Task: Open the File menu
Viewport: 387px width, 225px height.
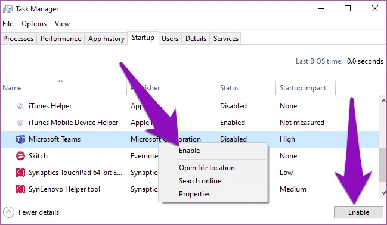Action: 8,24
